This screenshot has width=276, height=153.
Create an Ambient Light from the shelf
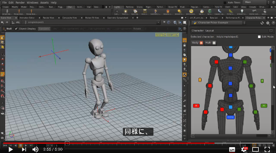click(242, 12)
